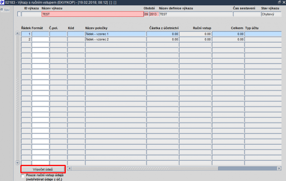The height and width of the screenshot is (181, 286).
Task: Click Stav výkazu field showing Chybový
Action: click(271, 14)
